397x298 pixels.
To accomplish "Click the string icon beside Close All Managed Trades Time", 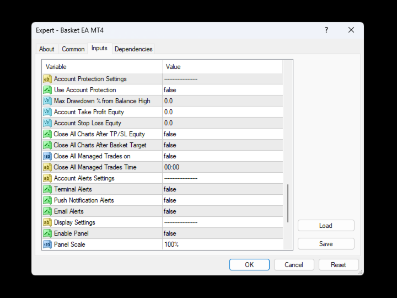I will (47, 167).
